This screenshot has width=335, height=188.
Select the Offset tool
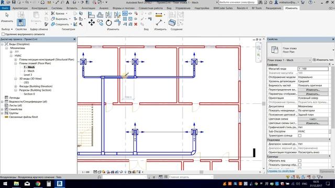pos(100,15)
